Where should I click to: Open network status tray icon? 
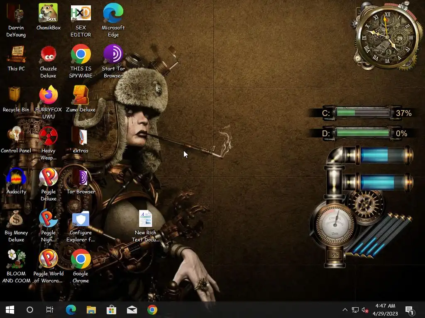pos(355,310)
